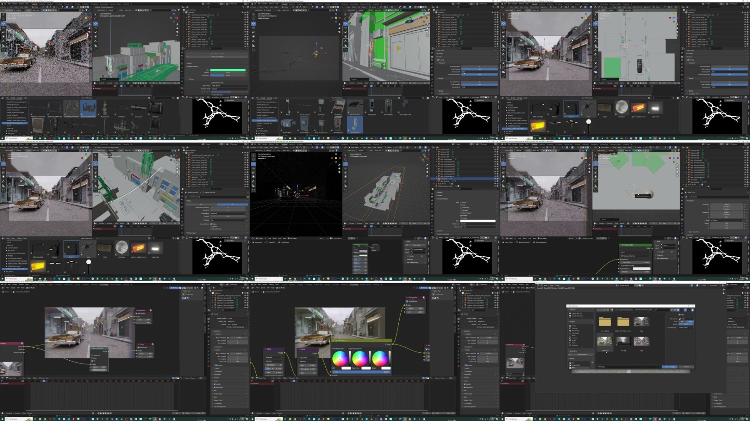This screenshot has height=421, width=750.
Task: Enable Projector checkbox in Lens Distortion node
Action: tap(92, 355)
